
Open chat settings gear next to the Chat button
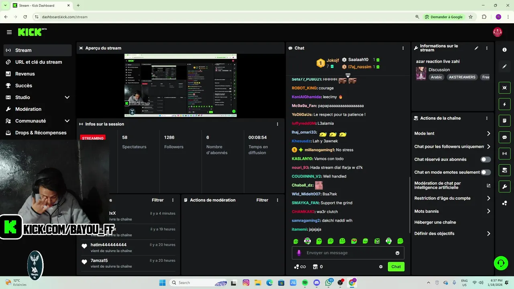(x=381, y=267)
